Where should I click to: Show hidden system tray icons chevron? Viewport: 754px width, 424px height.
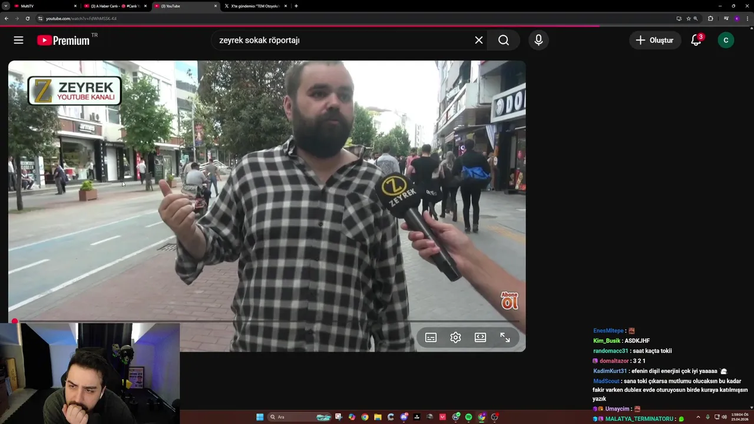tap(698, 417)
